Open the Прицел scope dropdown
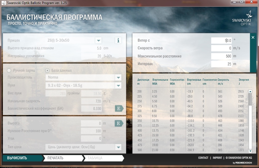 click(x=98, y=40)
